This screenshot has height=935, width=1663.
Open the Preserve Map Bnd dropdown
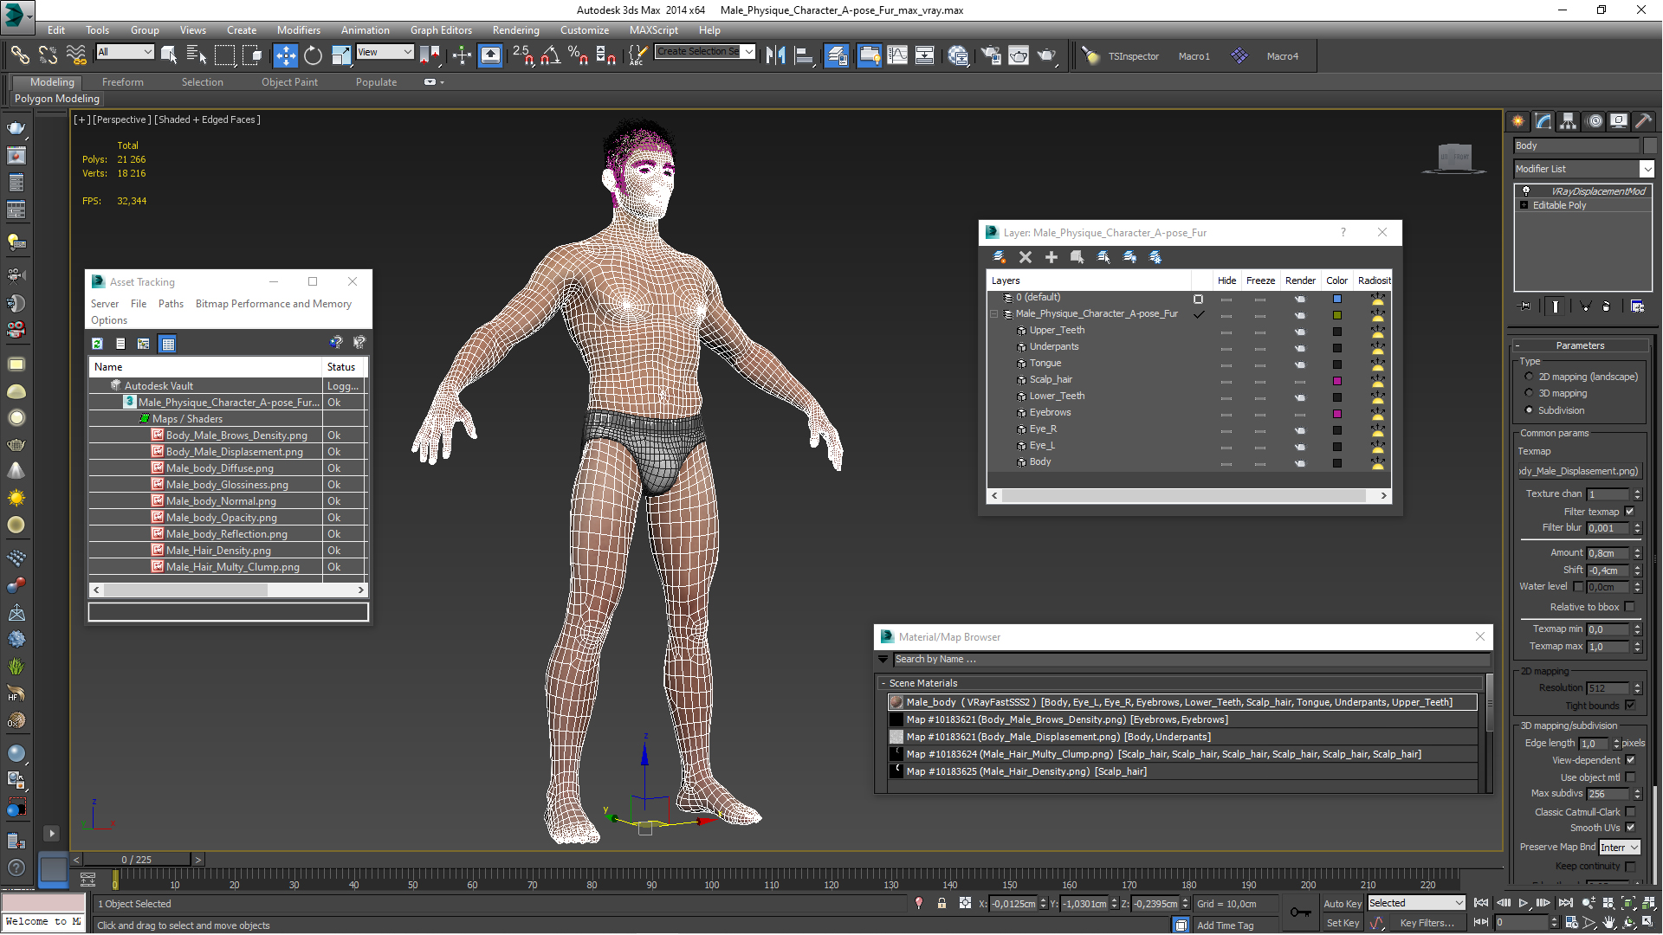tap(1620, 848)
